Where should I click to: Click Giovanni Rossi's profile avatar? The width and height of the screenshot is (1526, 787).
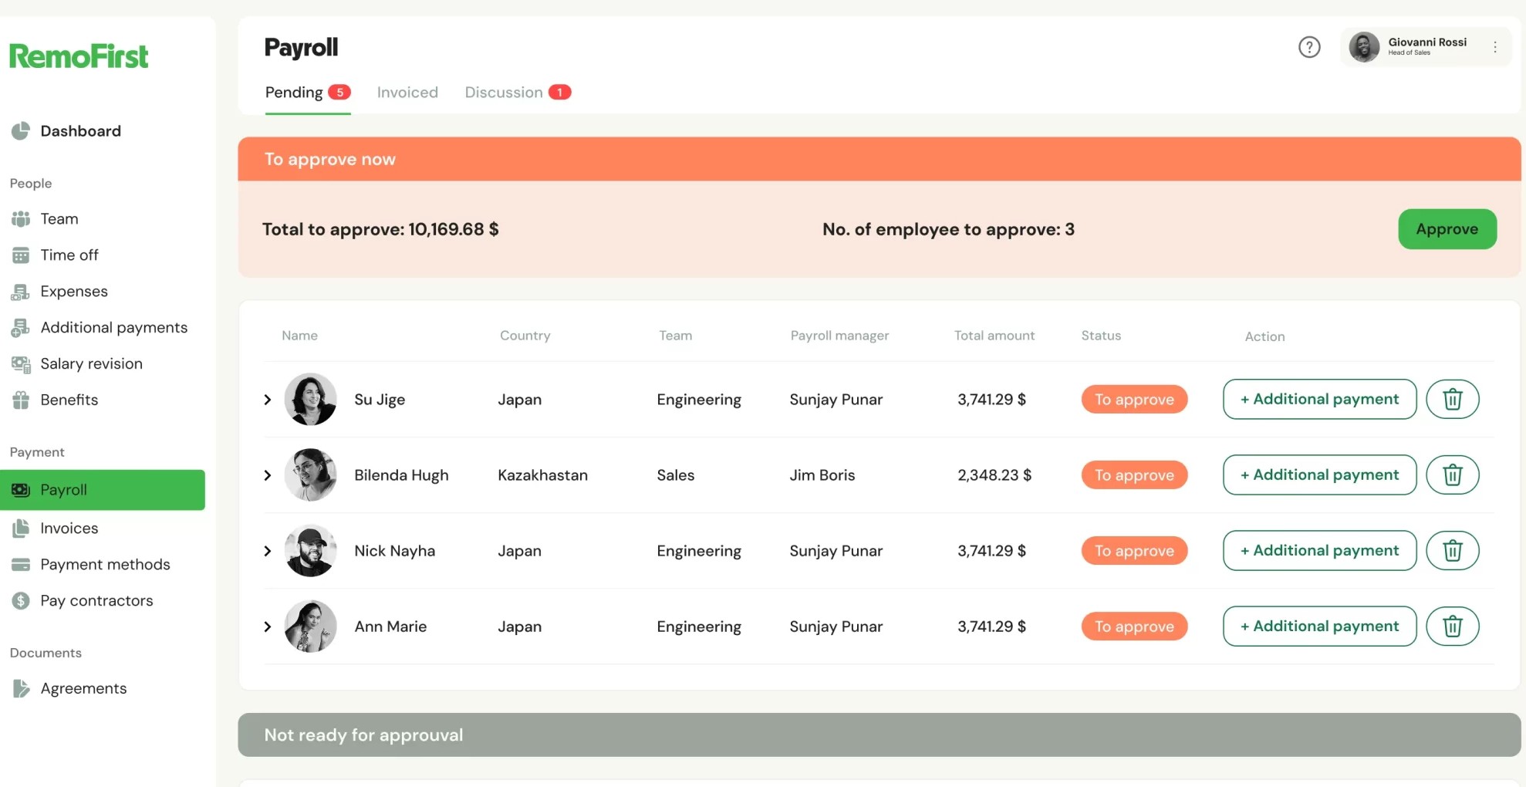(1363, 47)
